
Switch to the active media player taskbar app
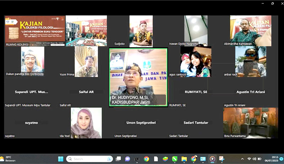click(212, 159)
